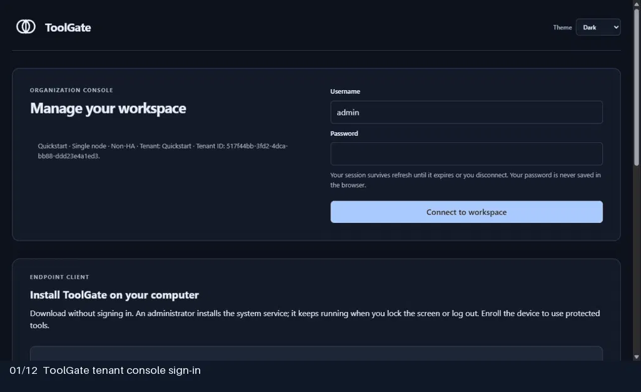Click the Download without signing in description
The height and width of the screenshot is (392, 641).
point(315,319)
